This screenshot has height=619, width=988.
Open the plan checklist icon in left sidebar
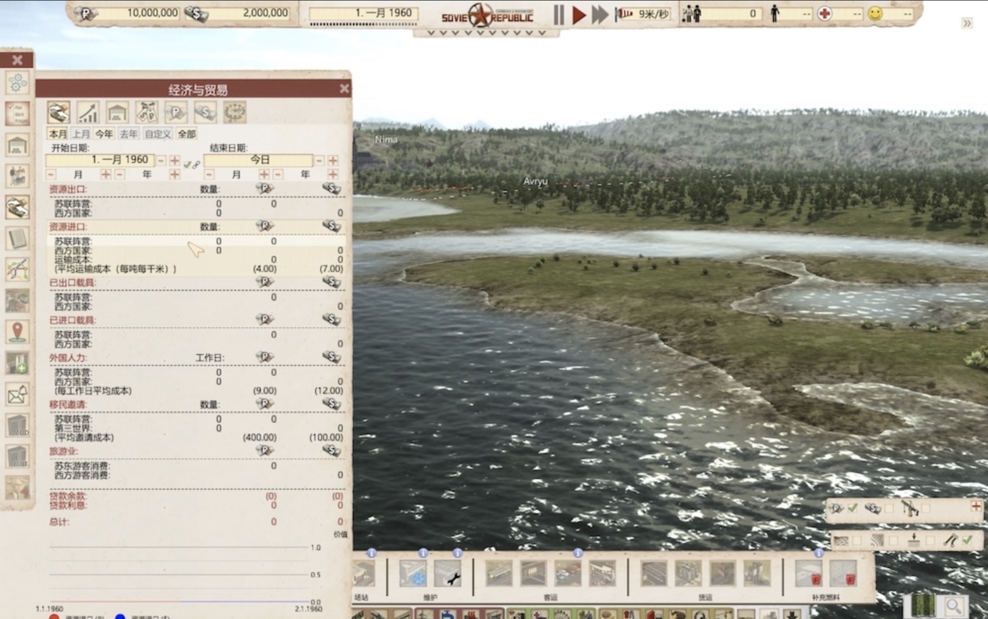(x=17, y=114)
